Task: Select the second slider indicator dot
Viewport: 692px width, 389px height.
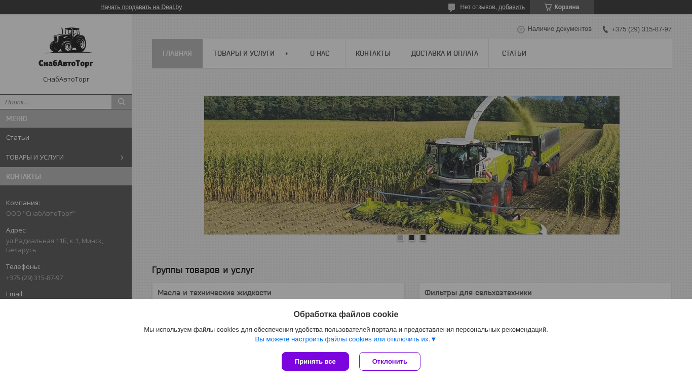Action: point(412,238)
